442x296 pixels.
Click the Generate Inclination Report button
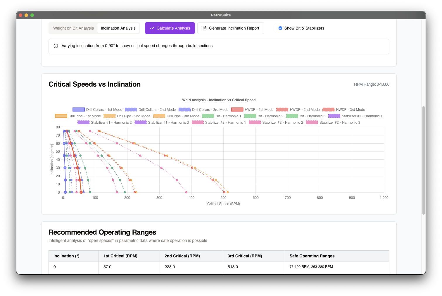coord(231,28)
